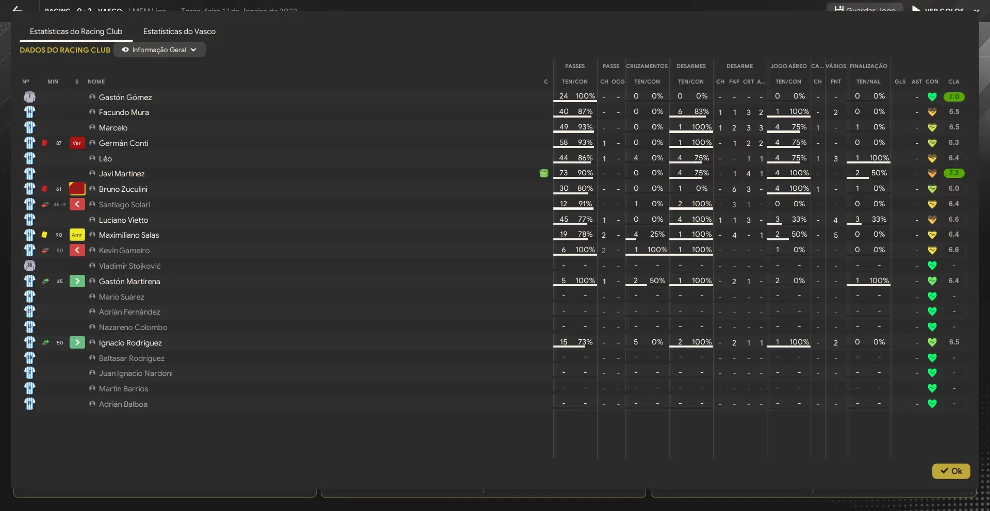Screen dimensions: 990x511
Task: Sort by Nº column header
Action: pyautogui.click(x=26, y=81)
